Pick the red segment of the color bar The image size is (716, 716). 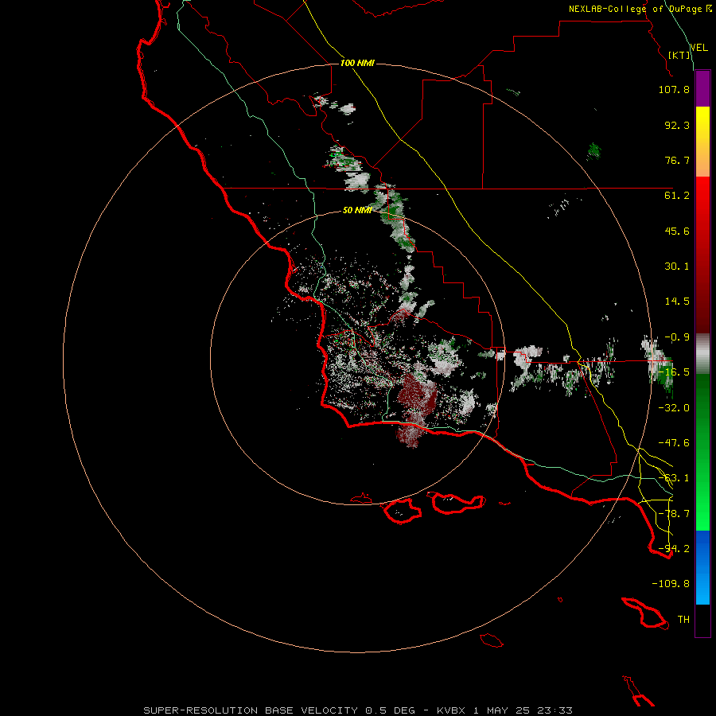[702, 255]
